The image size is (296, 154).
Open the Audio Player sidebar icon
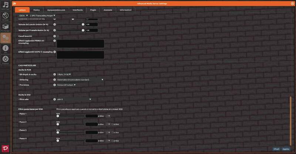point(6,6)
